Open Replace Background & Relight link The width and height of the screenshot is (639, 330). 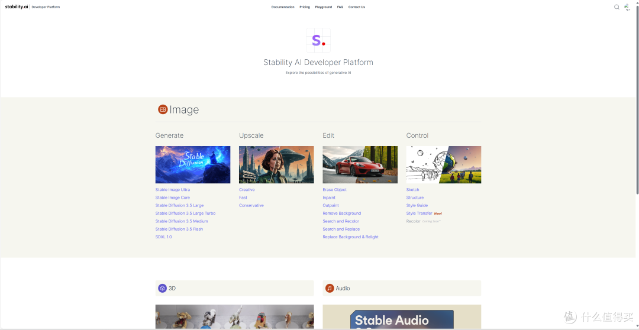[350, 237]
